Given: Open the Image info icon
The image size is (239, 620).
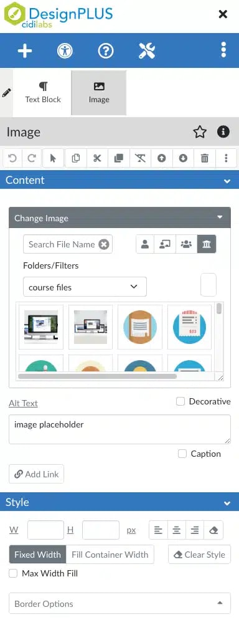Looking at the screenshot, I should pyautogui.click(x=223, y=131).
